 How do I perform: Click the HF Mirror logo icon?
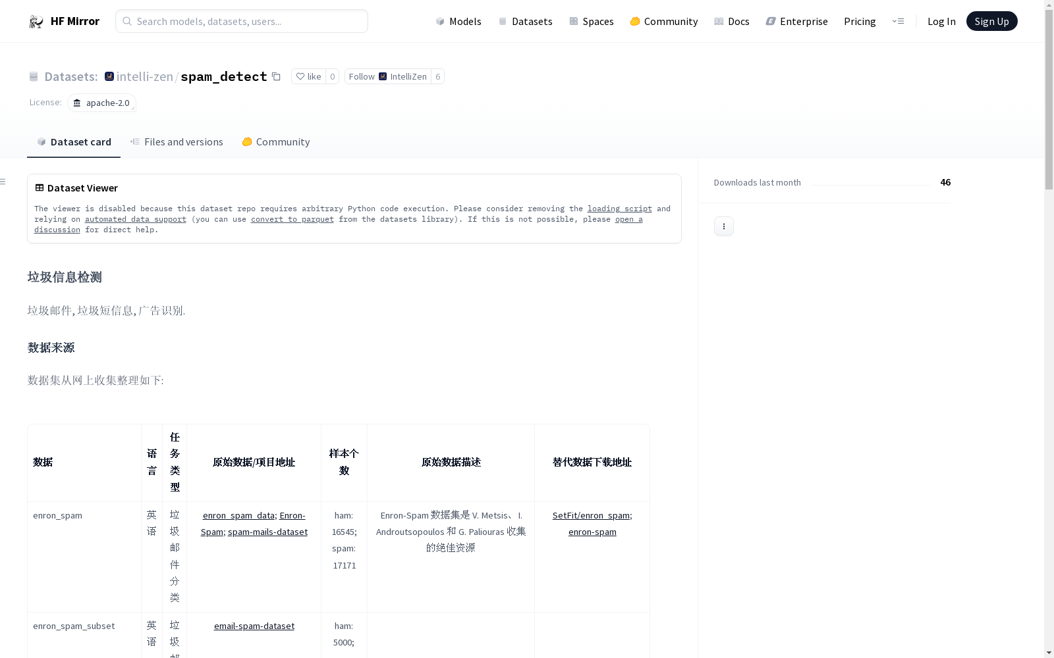click(x=36, y=22)
